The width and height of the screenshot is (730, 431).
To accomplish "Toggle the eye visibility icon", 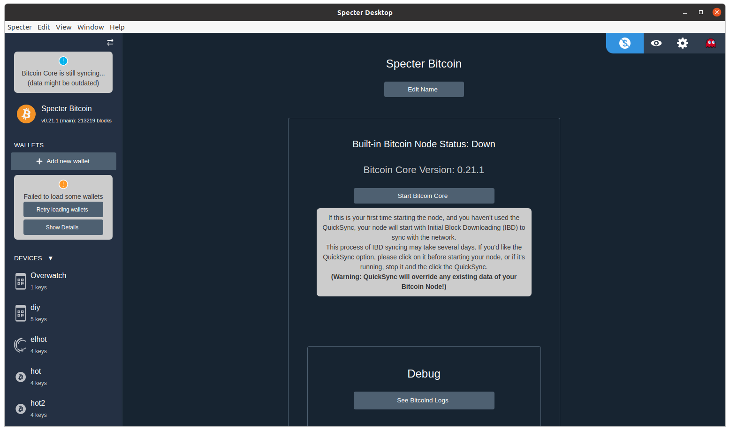I will [656, 43].
